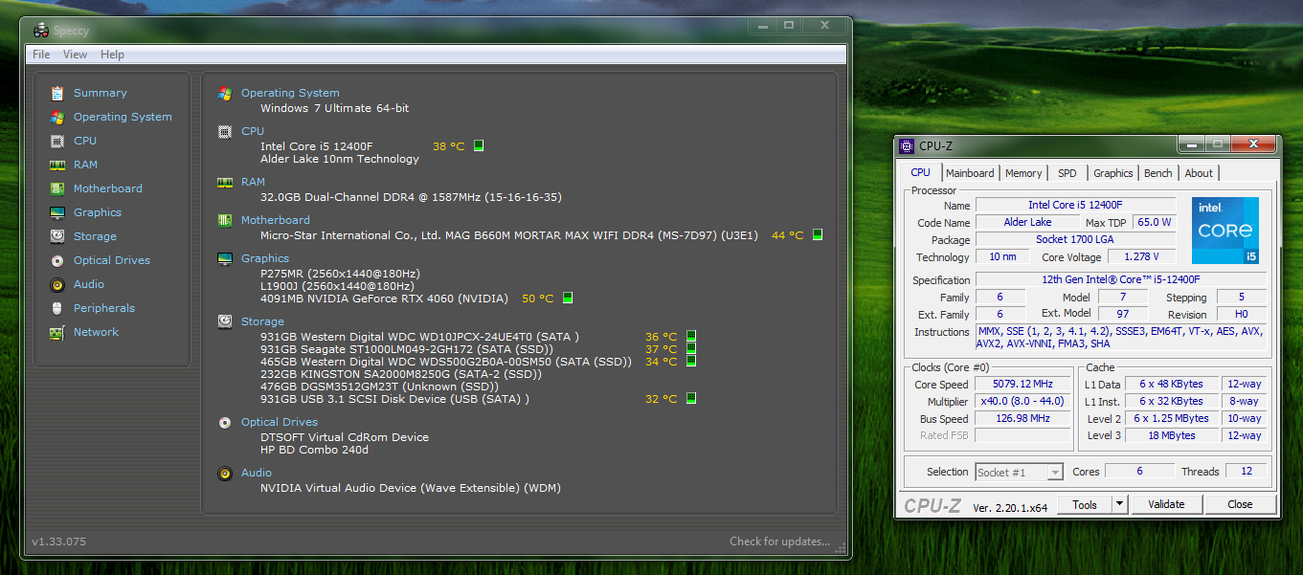Switch to the Mainboard tab in CPU-Z
Image resolution: width=1303 pixels, height=575 pixels.
click(x=970, y=173)
